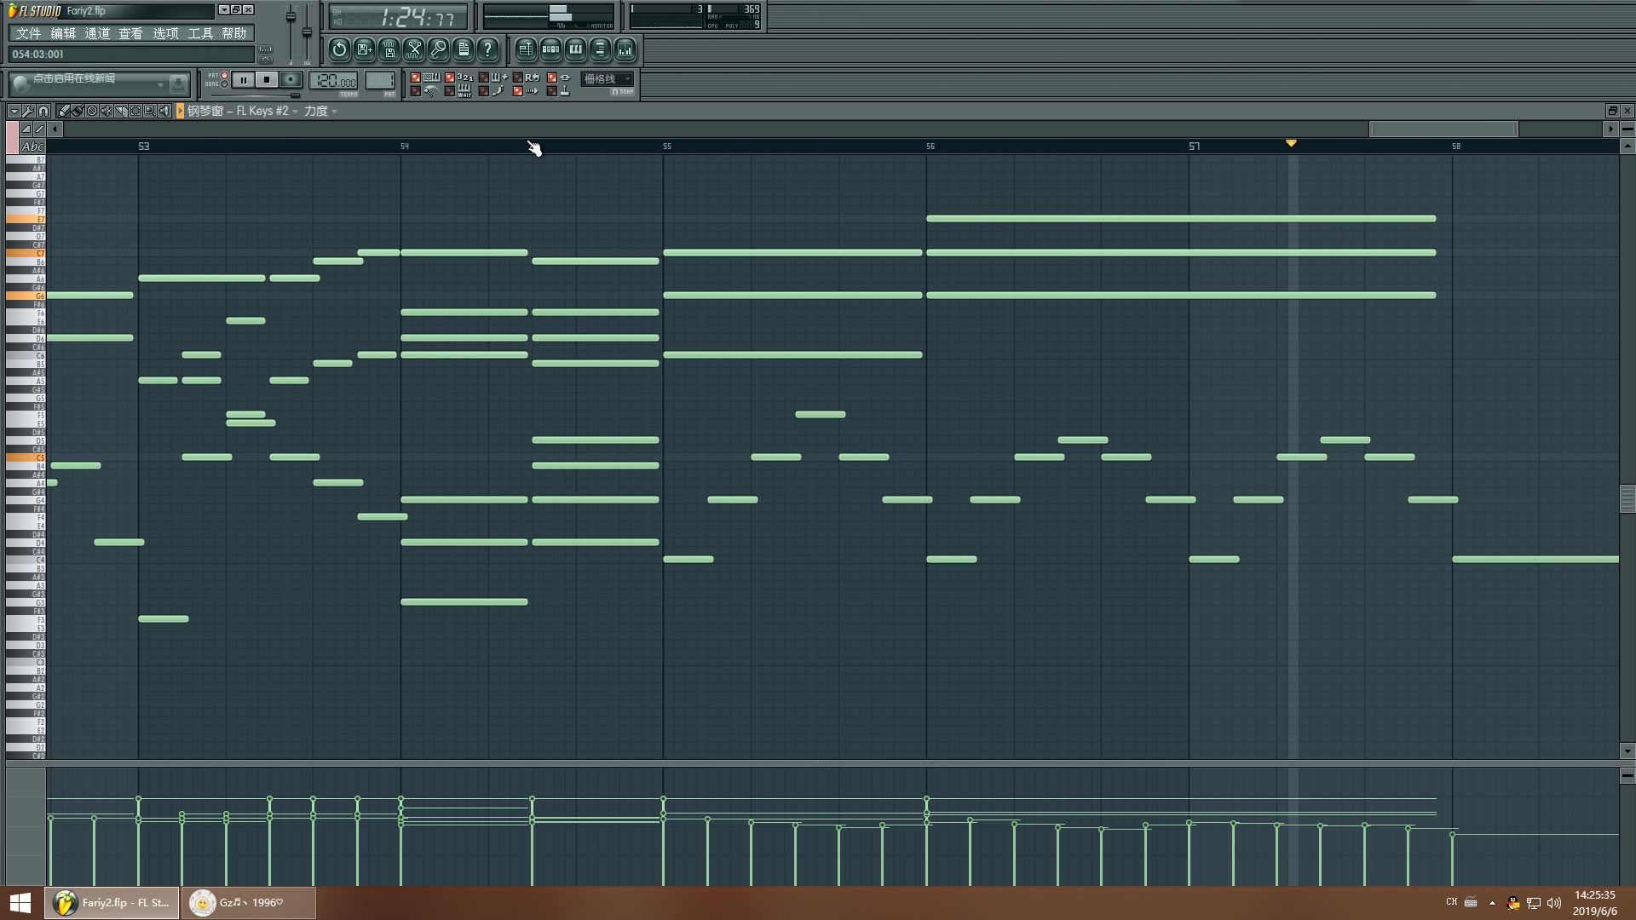
Task: Select the delete tool in piano roll
Action: pyautogui.click(x=92, y=111)
